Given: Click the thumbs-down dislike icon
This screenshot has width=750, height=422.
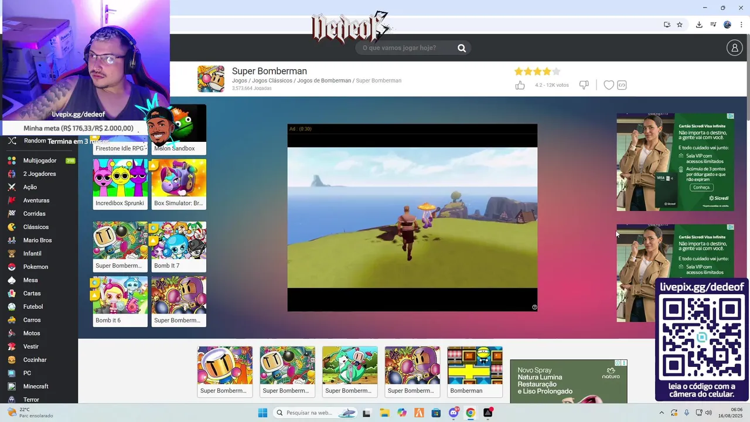Looking at the screenshot, I should pyautogui.click(x=584, y=85).
